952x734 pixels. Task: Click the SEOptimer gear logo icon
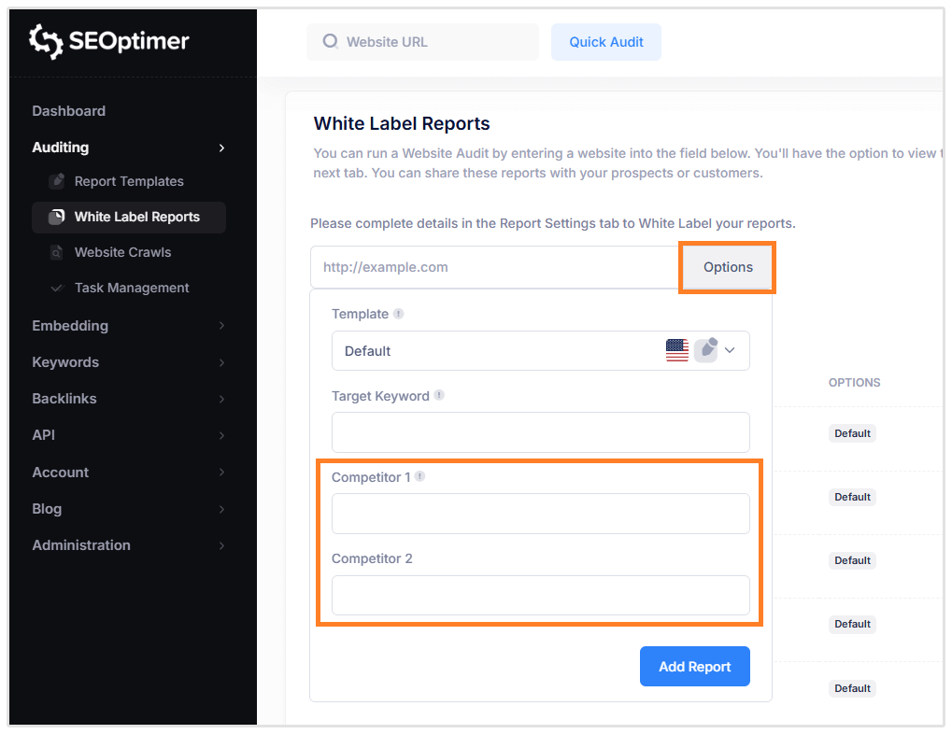pyautogui.click(x=46, y=42)
